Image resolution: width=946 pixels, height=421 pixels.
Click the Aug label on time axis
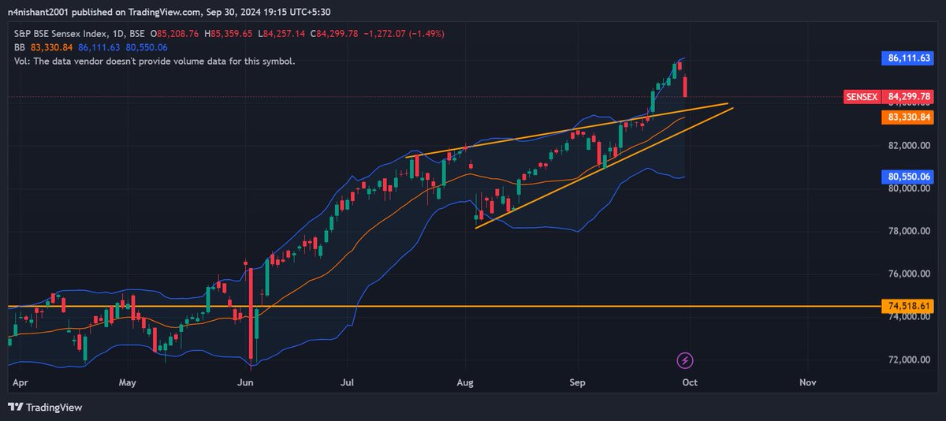[x=464, y=382]
